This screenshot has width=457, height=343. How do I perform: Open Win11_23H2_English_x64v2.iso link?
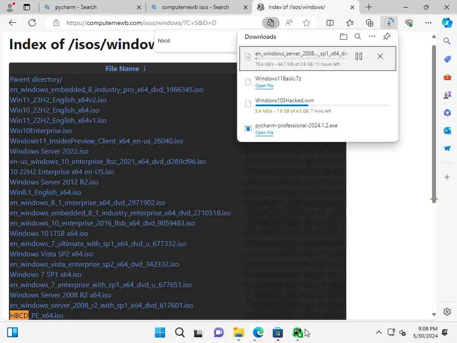point(58,100)
